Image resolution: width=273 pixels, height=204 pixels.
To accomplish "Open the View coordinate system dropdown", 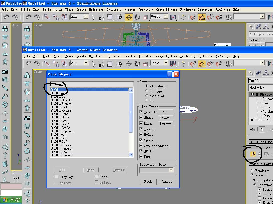I will 166,63.
